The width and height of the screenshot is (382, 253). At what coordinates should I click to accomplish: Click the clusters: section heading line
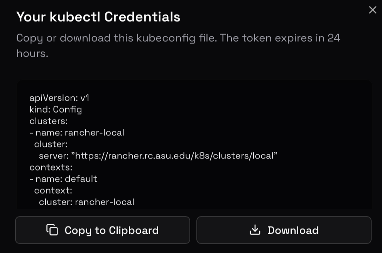(x=47, y=121)
